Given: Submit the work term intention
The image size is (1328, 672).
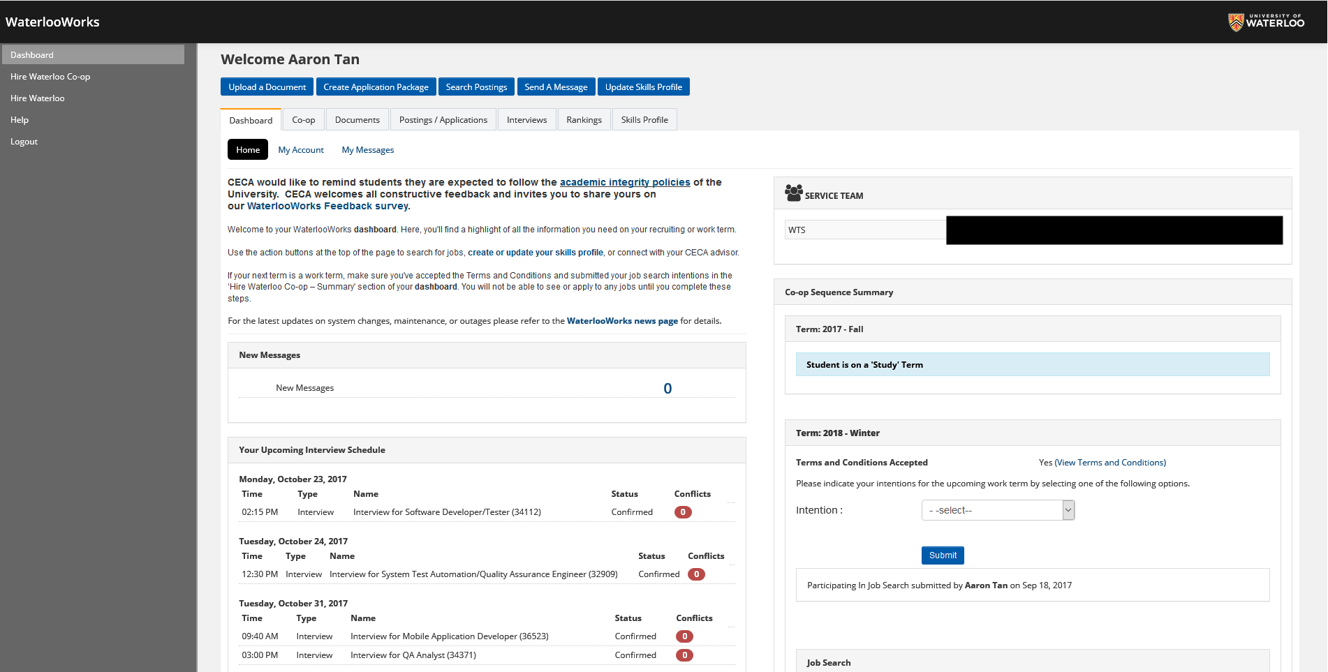Looking at the screenshot, I should click(943, 555).
